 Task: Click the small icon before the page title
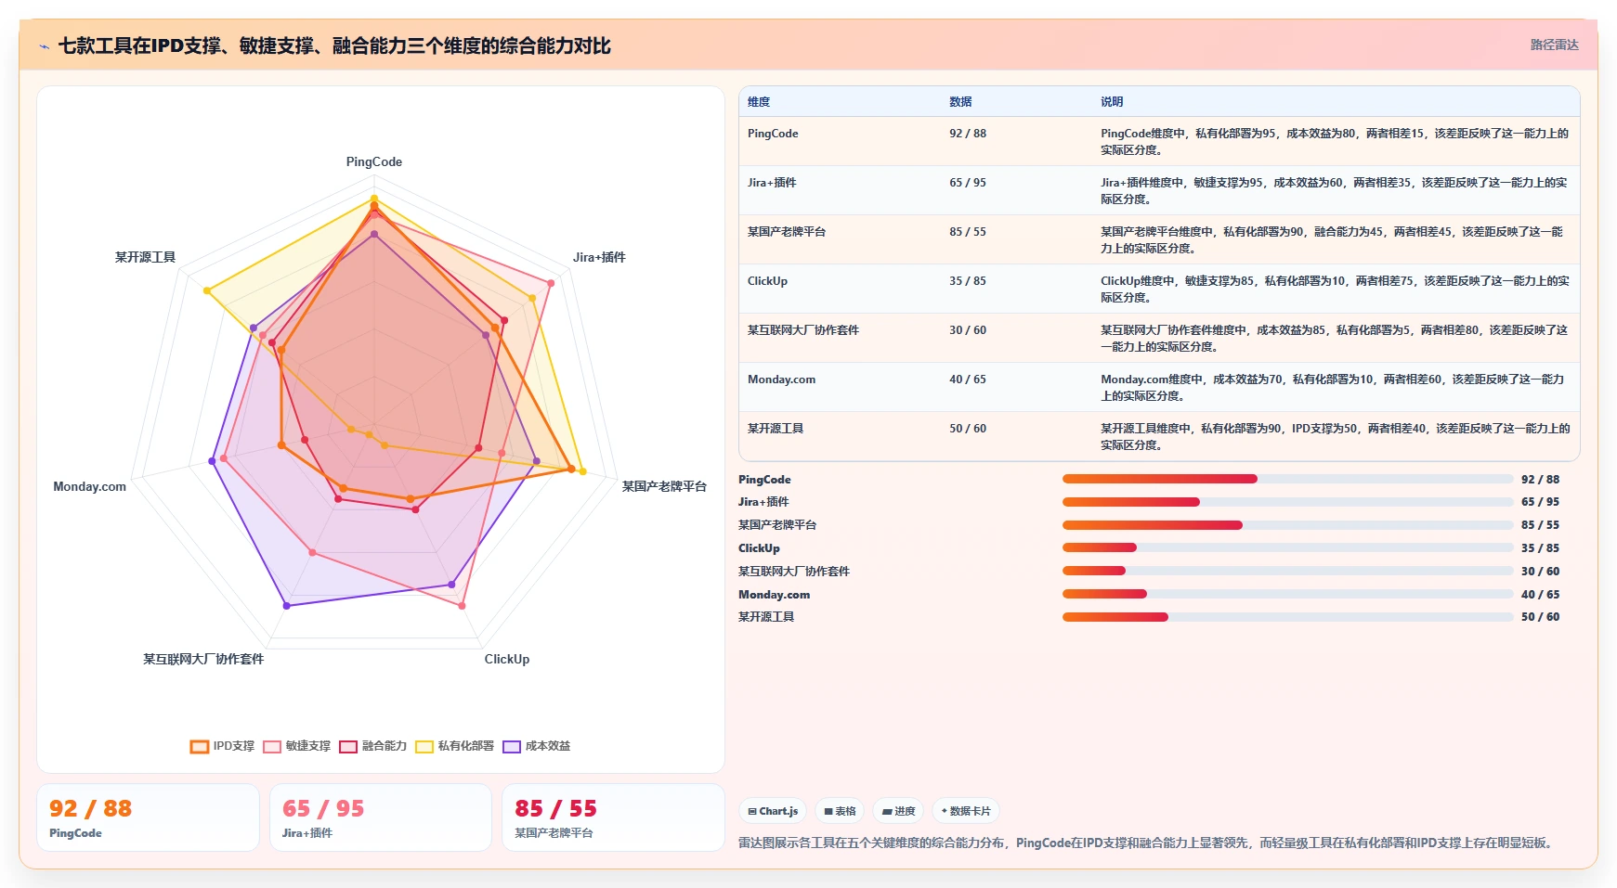[44, 46]
